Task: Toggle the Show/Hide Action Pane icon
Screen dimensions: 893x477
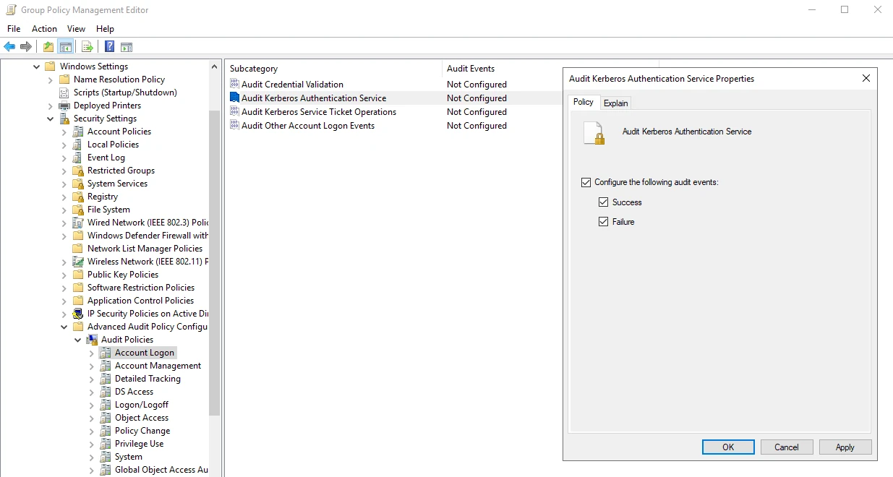Action: tap(127, 47)
